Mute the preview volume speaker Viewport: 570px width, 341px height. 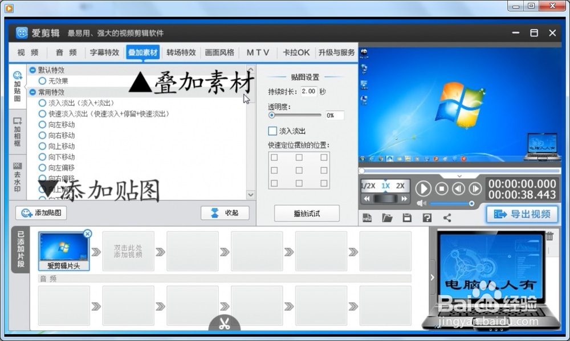(421, 203)
